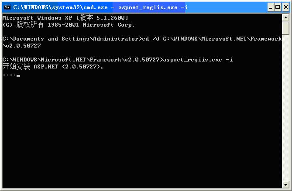
Task: Click the vertical scrollbar thumb
Action: pyautogui.click(x=285, y=28)
